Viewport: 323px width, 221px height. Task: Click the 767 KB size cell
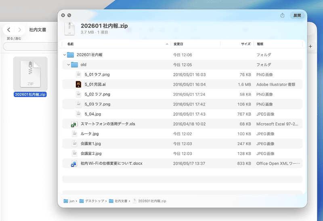[x=244, y=114]
